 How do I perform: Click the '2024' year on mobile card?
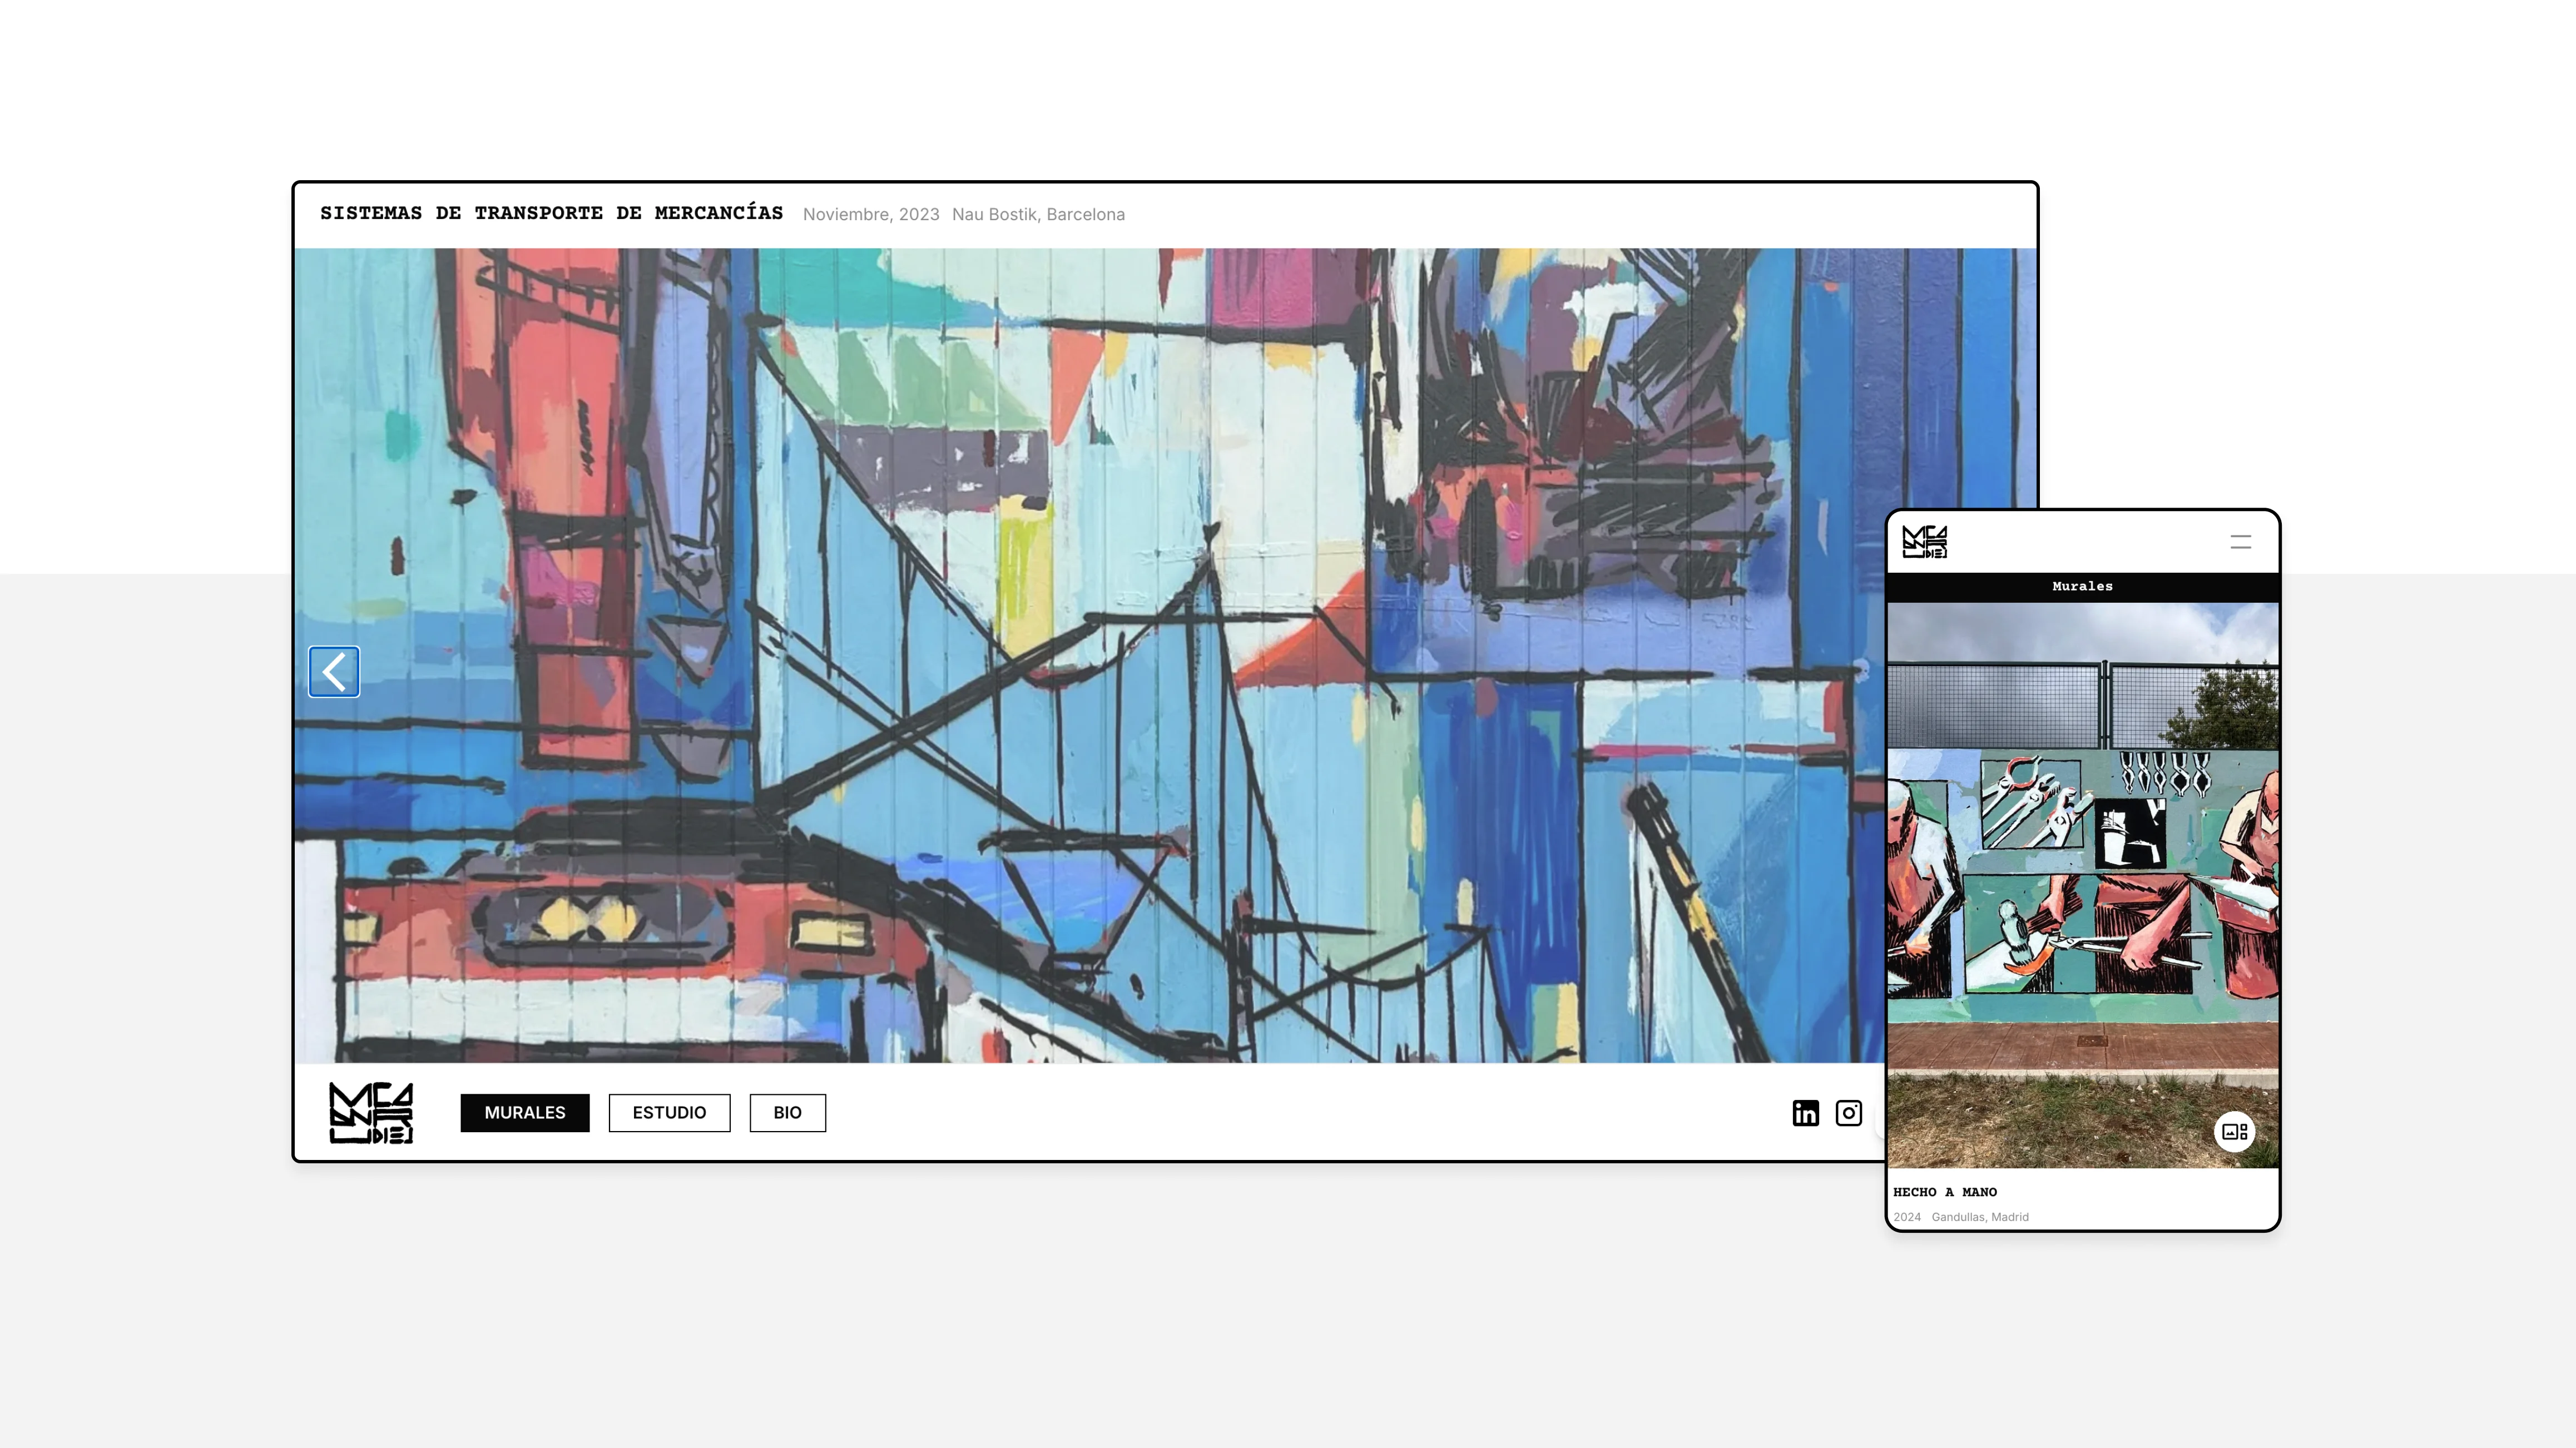click(x=1907, y=1217)
